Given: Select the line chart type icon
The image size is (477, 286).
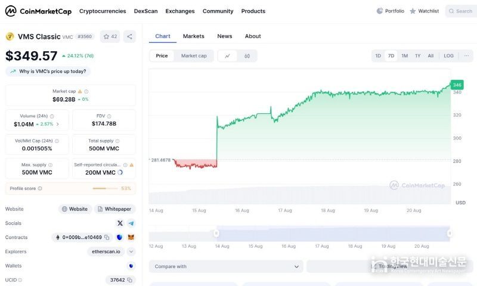Looking at the screenshot, I should pyautogui.click(x=227, y=56).
